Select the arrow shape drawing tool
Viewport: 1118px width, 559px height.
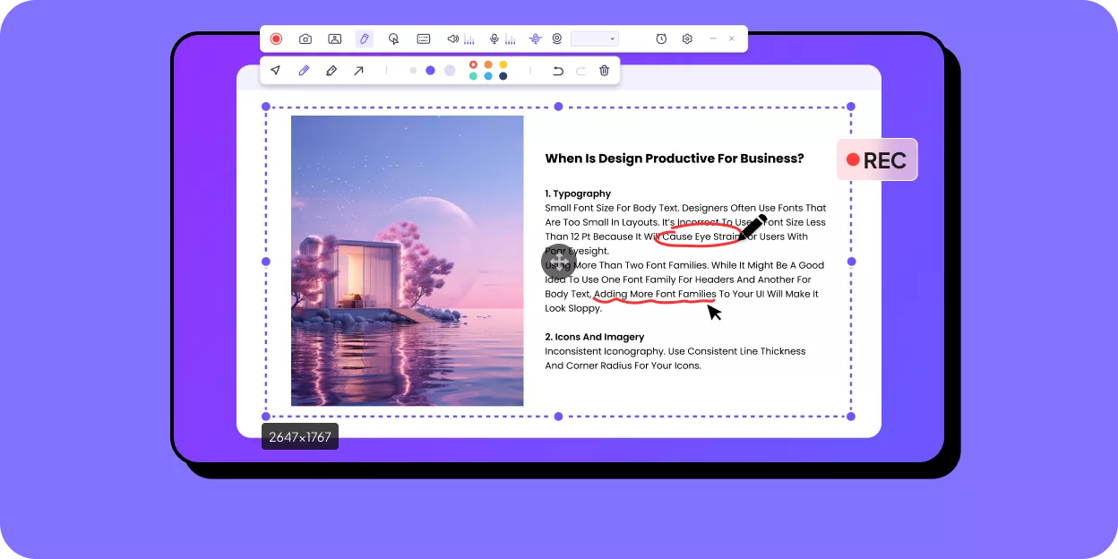tap(358, 70)
